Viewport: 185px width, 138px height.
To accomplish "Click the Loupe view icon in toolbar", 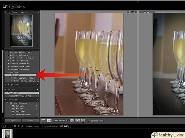I will pos(43,121).
